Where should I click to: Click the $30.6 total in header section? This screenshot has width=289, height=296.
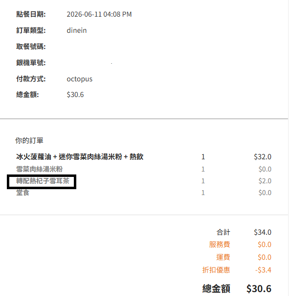(75, 95)
